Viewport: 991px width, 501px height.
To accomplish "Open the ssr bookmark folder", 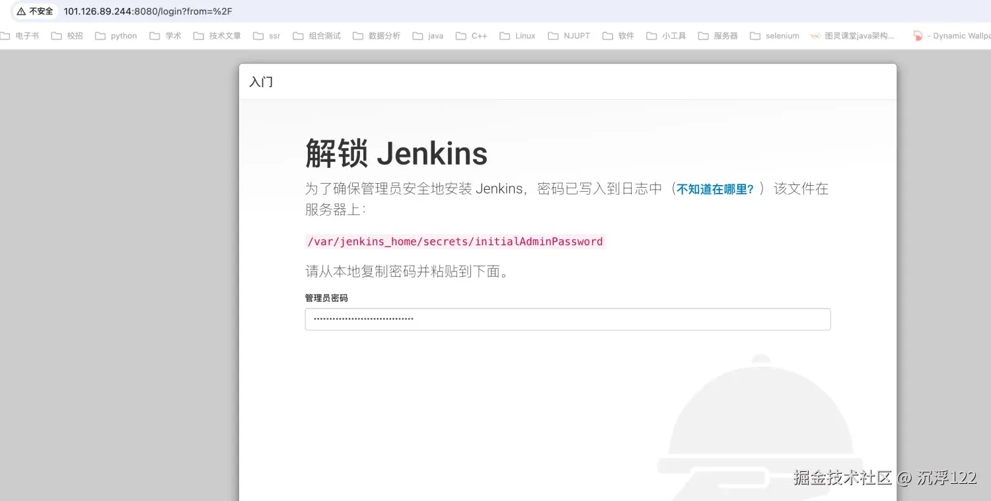I will coord(267,36).
